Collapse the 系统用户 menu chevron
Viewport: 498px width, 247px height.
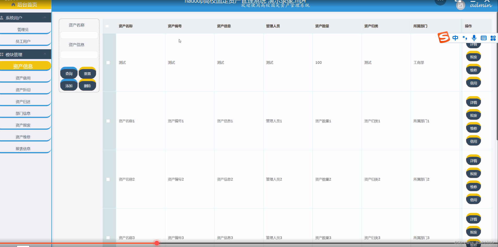click(x=45, y=17)
